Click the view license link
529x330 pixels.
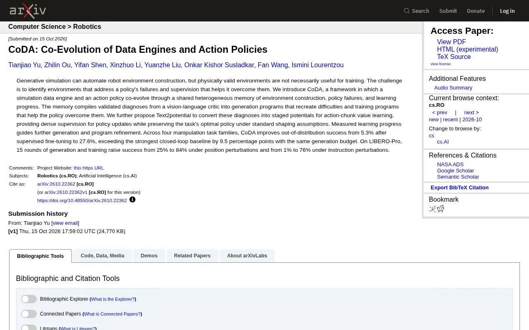click(441, 64)
